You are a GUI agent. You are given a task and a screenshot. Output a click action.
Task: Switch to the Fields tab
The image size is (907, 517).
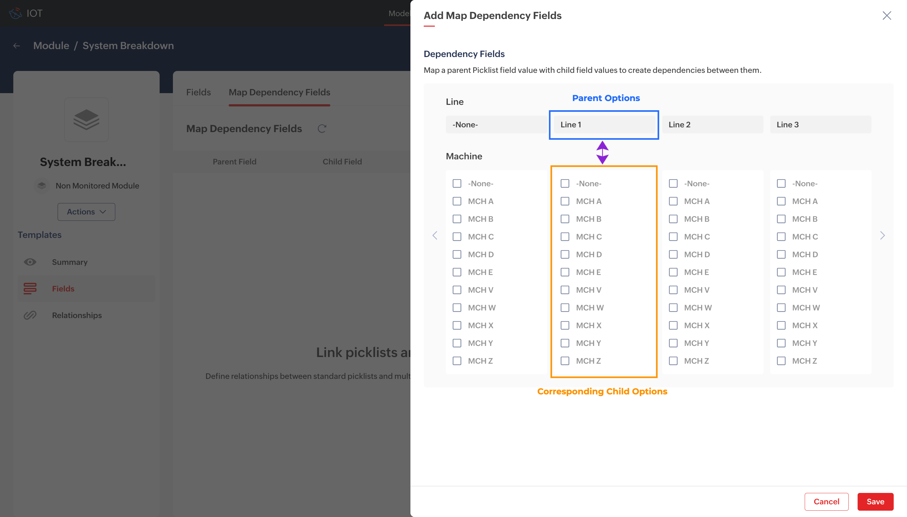(198, 92)
